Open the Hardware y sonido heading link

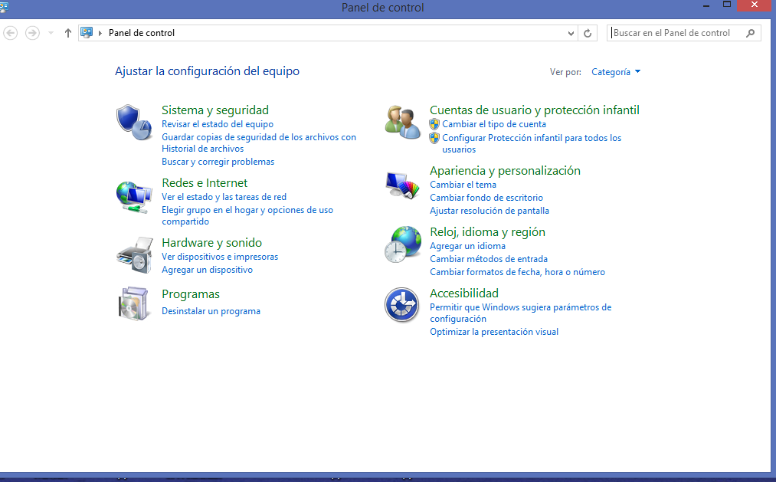coord(212,243)
